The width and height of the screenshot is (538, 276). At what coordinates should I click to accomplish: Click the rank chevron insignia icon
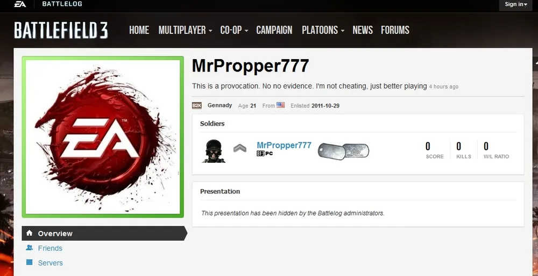coord(240,148)
